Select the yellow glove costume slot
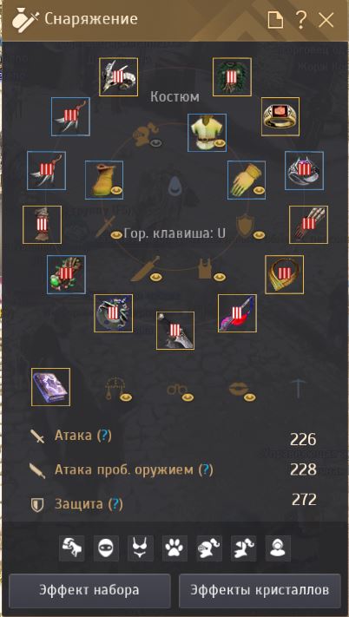The width and height of the screenshot is (349, 617). [x=247, y=180]
